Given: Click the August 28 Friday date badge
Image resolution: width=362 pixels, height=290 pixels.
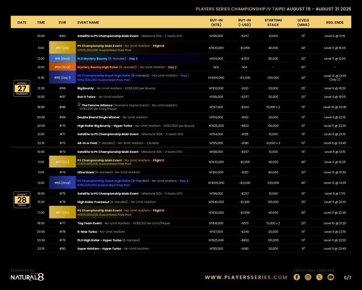Looking at the screenshot, I should coord(22,200).
